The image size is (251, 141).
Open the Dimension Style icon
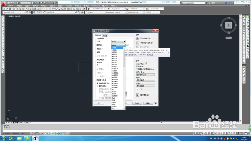point(108,9)
